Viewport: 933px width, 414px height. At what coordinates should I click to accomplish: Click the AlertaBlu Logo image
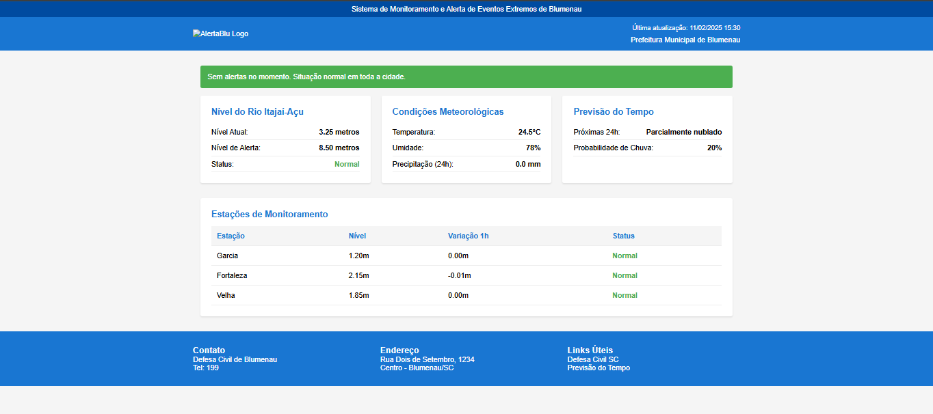click(x=220, y=33)
